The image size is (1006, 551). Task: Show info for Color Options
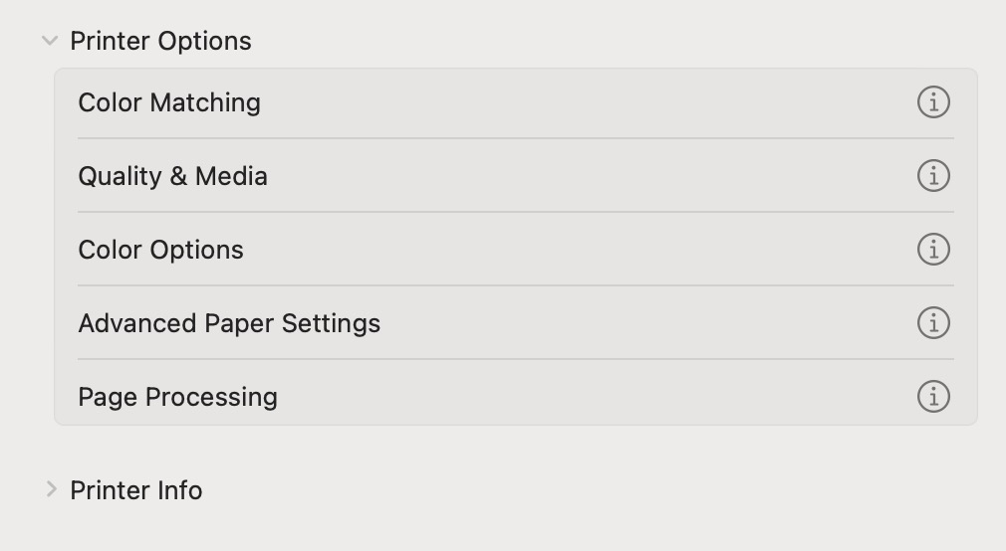click(x=933, y=250)
